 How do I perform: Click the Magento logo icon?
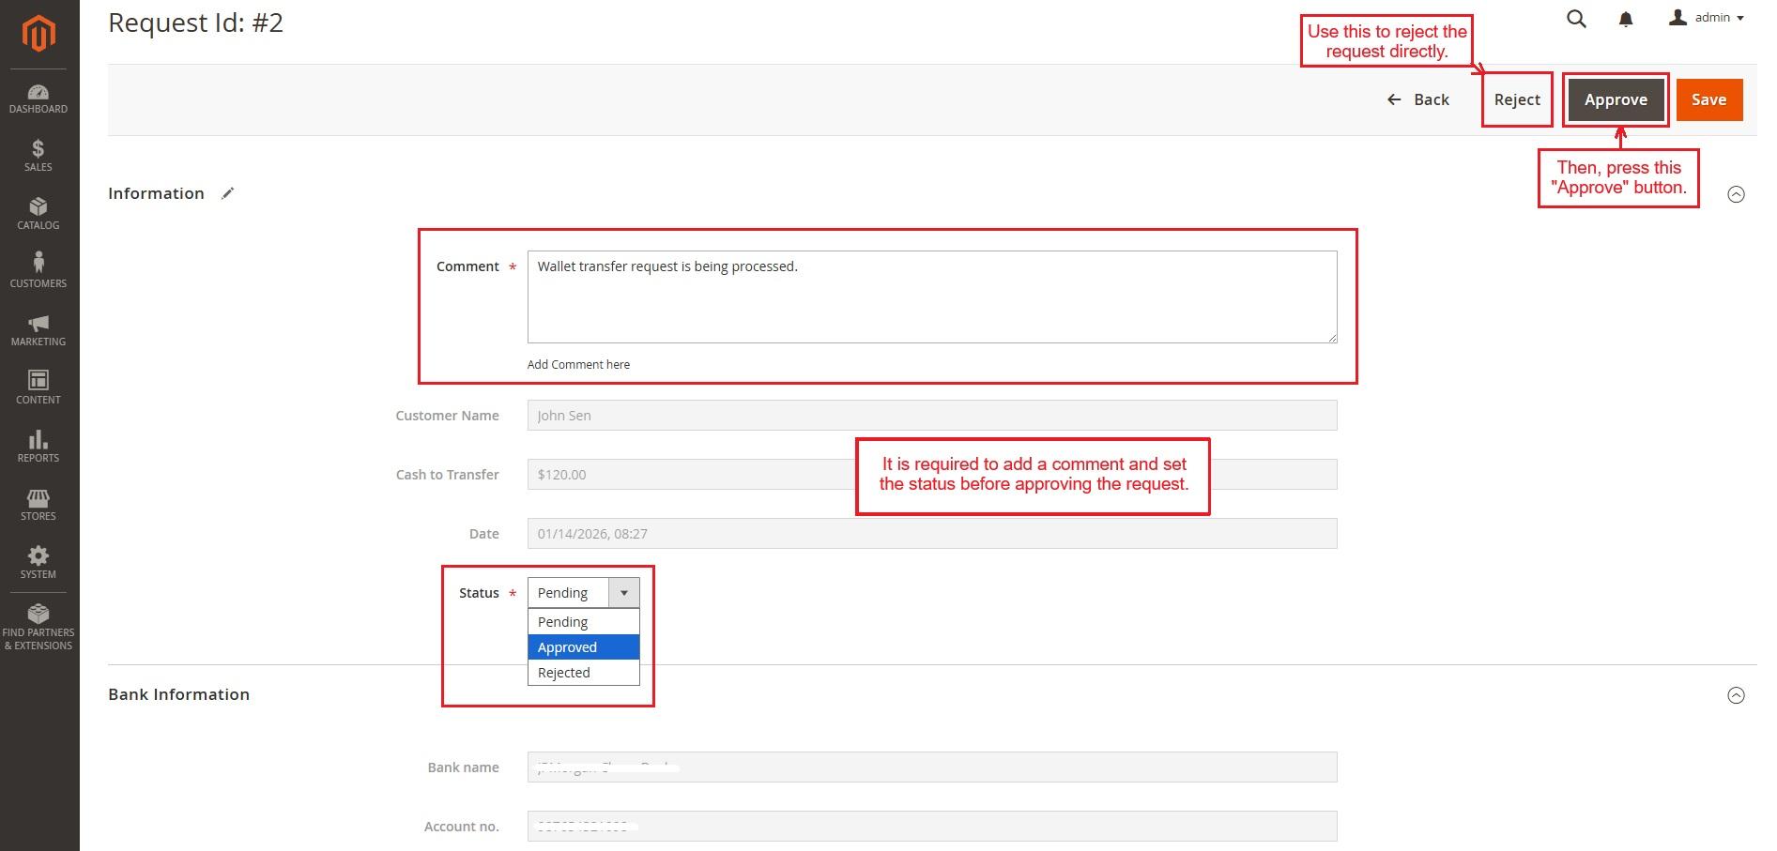pyautogui.click(x=38, y=35)
